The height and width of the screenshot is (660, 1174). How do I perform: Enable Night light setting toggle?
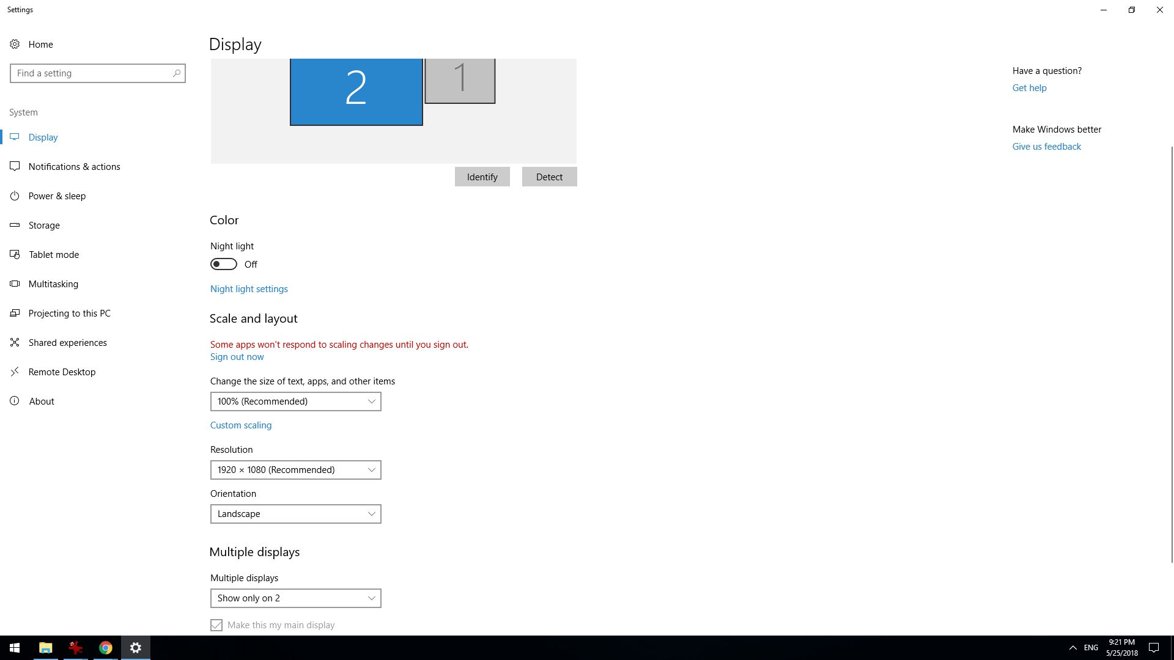point(223,265)
